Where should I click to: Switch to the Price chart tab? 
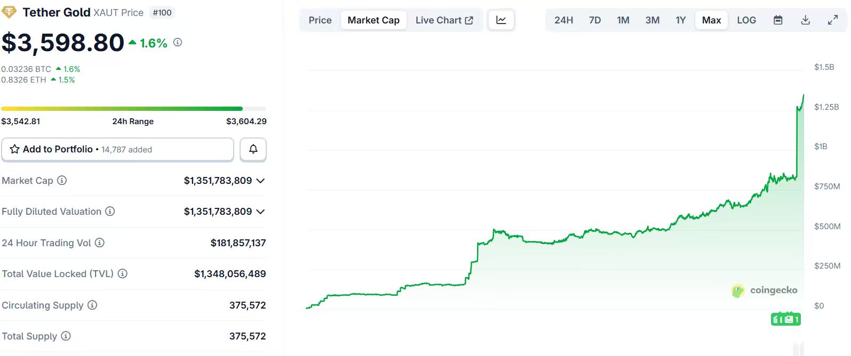click(320, 20)
